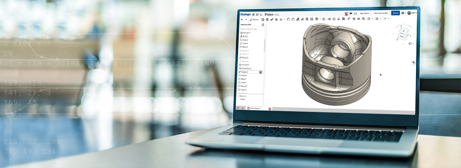Click the insert new tab plus icon

(242, 108)
